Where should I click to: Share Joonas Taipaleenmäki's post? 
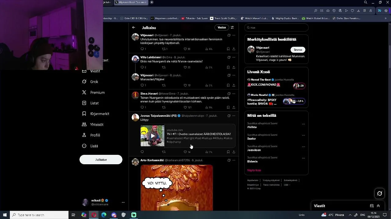(x=234, y=152)
